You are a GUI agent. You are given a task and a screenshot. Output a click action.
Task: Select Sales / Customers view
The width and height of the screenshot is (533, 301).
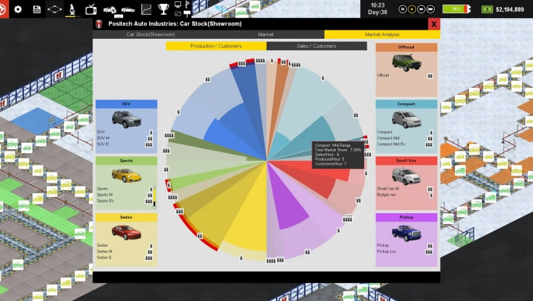316,46
